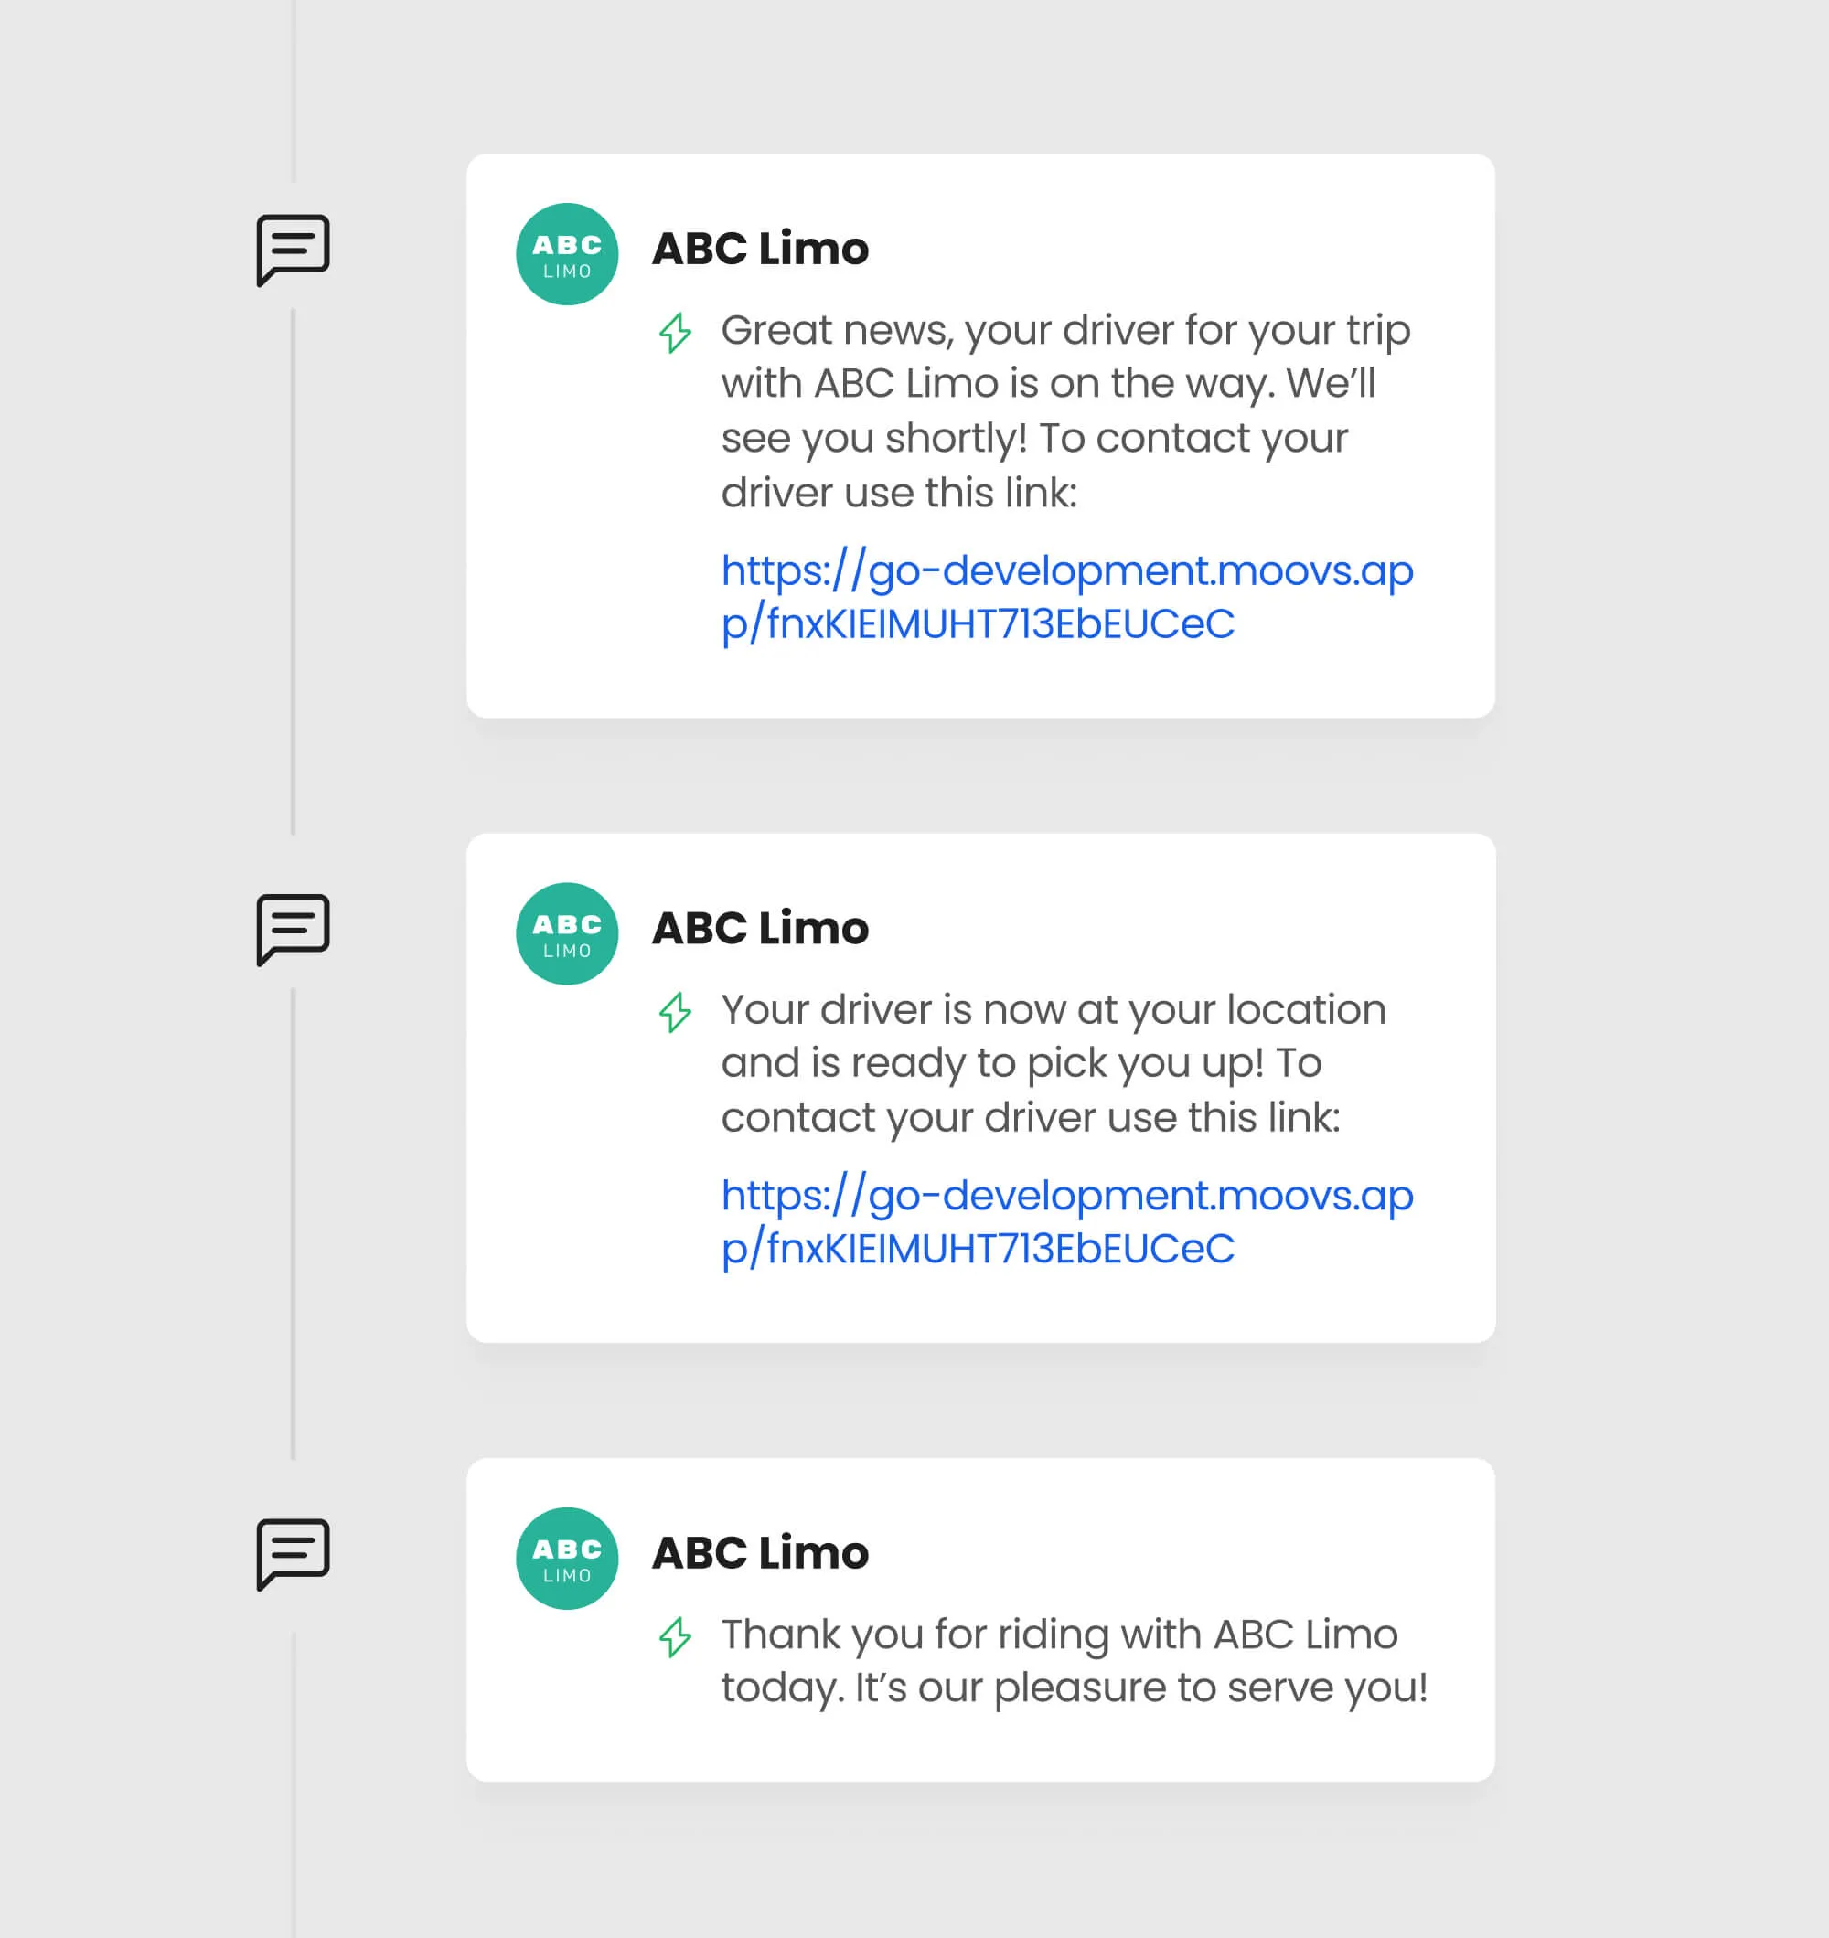Select the 'Thank you for riding' message text
This screenshot has height=1938, width=1829.
click(x=1074, y=1661)
